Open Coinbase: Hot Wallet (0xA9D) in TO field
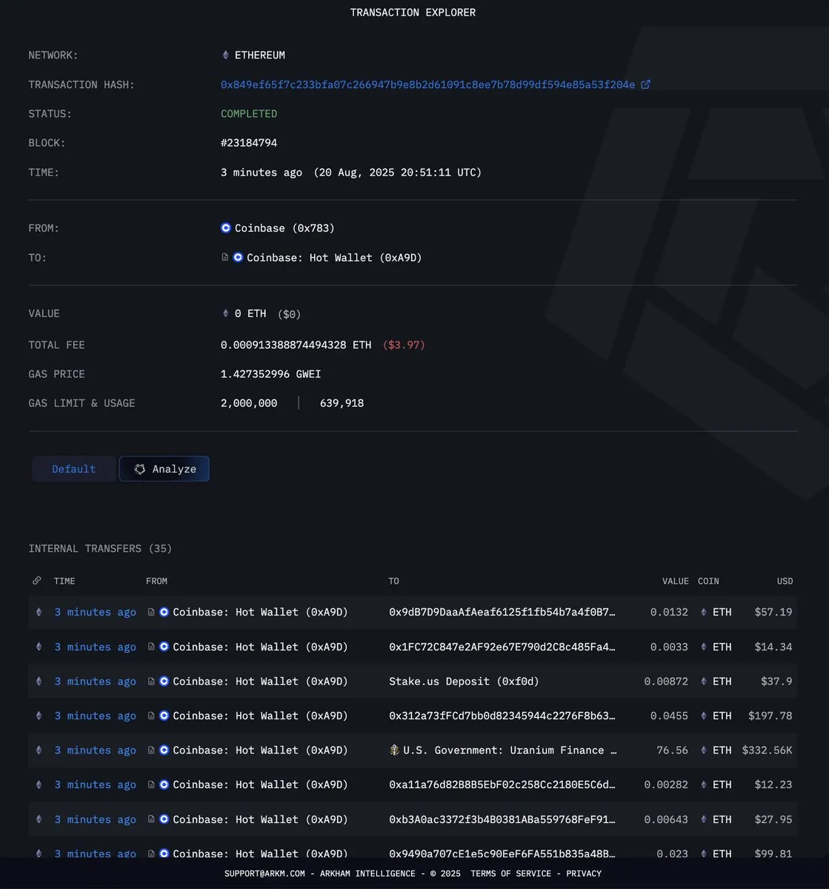 click(334, 258)
